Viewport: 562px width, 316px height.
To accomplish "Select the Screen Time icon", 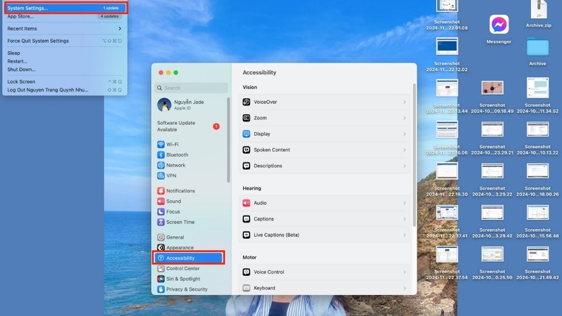I will [161, 222].
